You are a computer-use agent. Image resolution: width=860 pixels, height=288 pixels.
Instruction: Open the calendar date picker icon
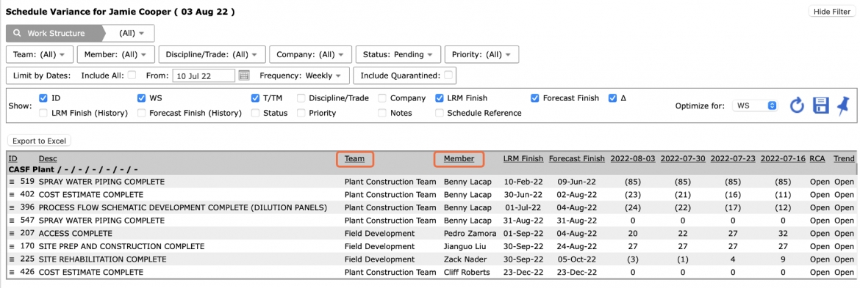[244, 75]
